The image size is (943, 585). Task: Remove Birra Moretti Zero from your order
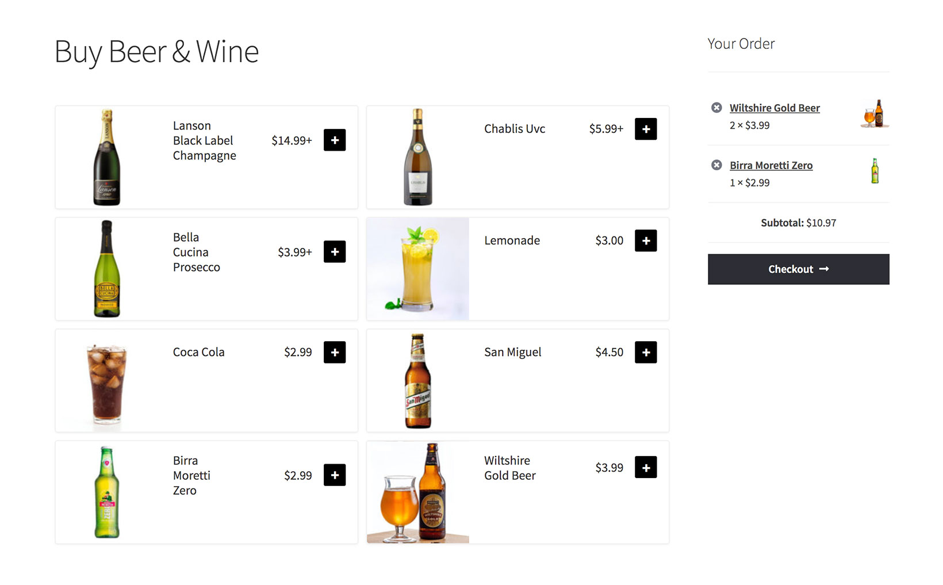point(716,165)
